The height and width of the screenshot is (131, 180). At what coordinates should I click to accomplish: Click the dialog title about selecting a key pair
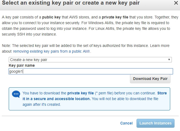(x=71, y=3)
